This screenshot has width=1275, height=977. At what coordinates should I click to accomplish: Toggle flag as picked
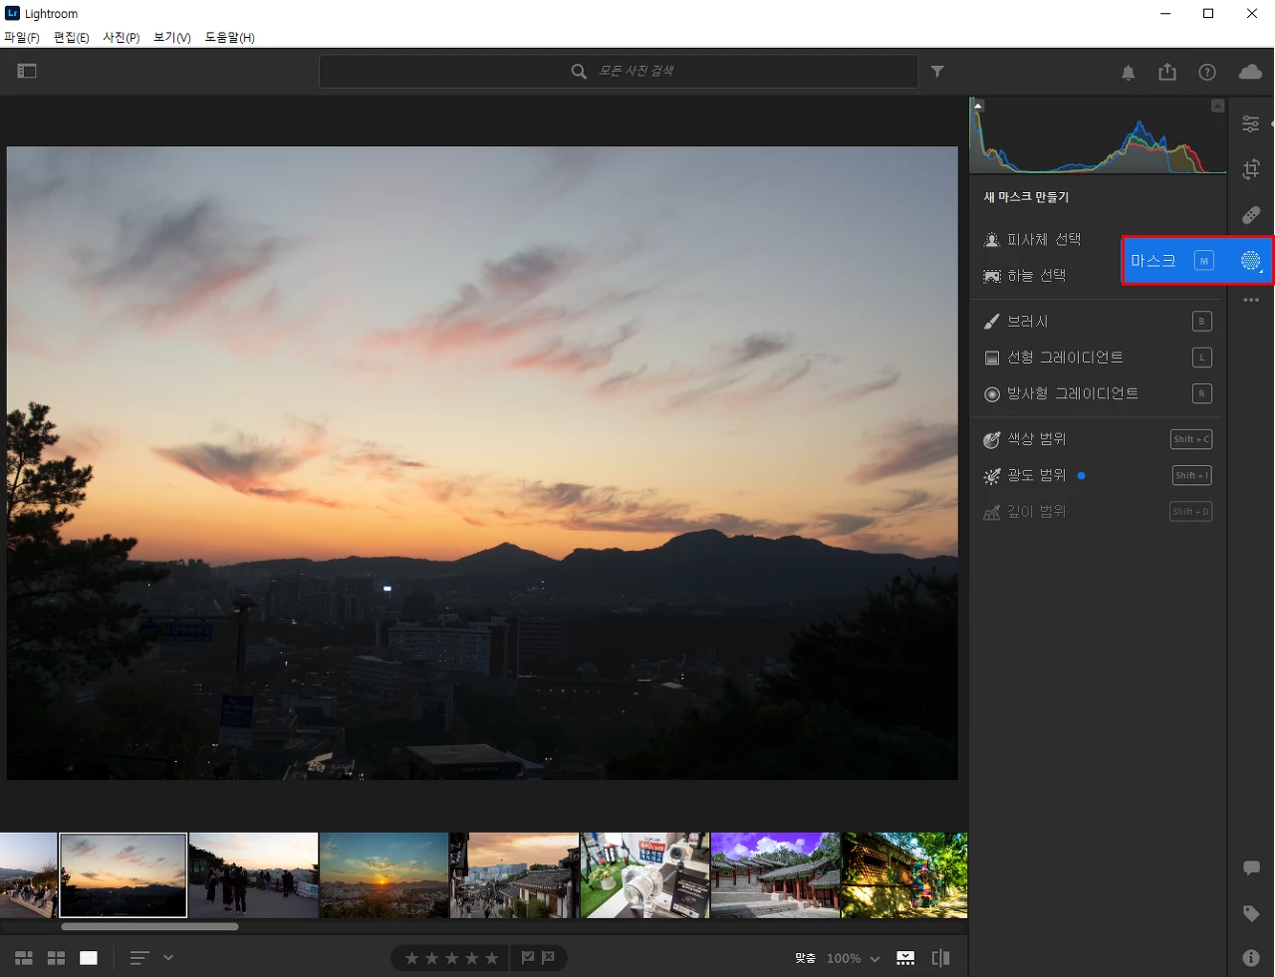pos(528,957)
